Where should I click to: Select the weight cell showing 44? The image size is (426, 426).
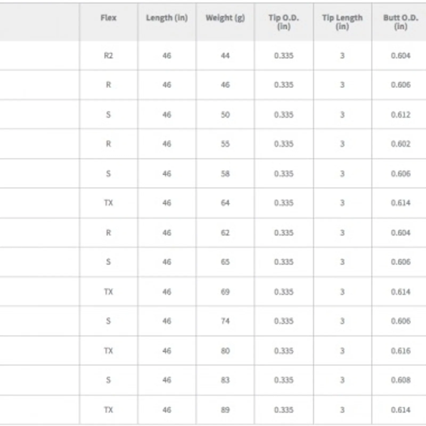(225, 56)
